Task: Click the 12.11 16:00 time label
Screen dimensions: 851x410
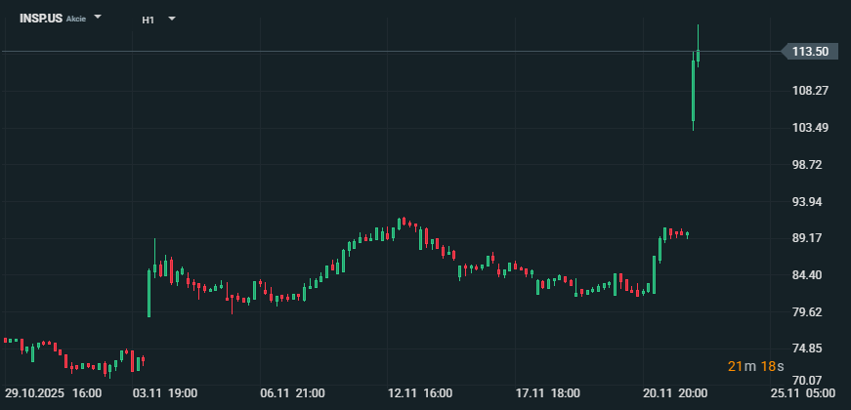Action: [420, 393]
